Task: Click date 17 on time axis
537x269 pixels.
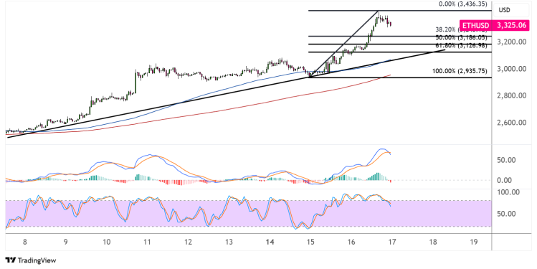Action: [x=392, y=242]
